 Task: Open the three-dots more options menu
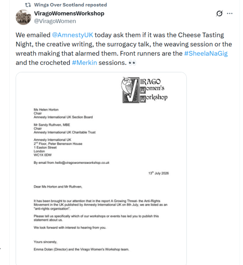[230, 13]
